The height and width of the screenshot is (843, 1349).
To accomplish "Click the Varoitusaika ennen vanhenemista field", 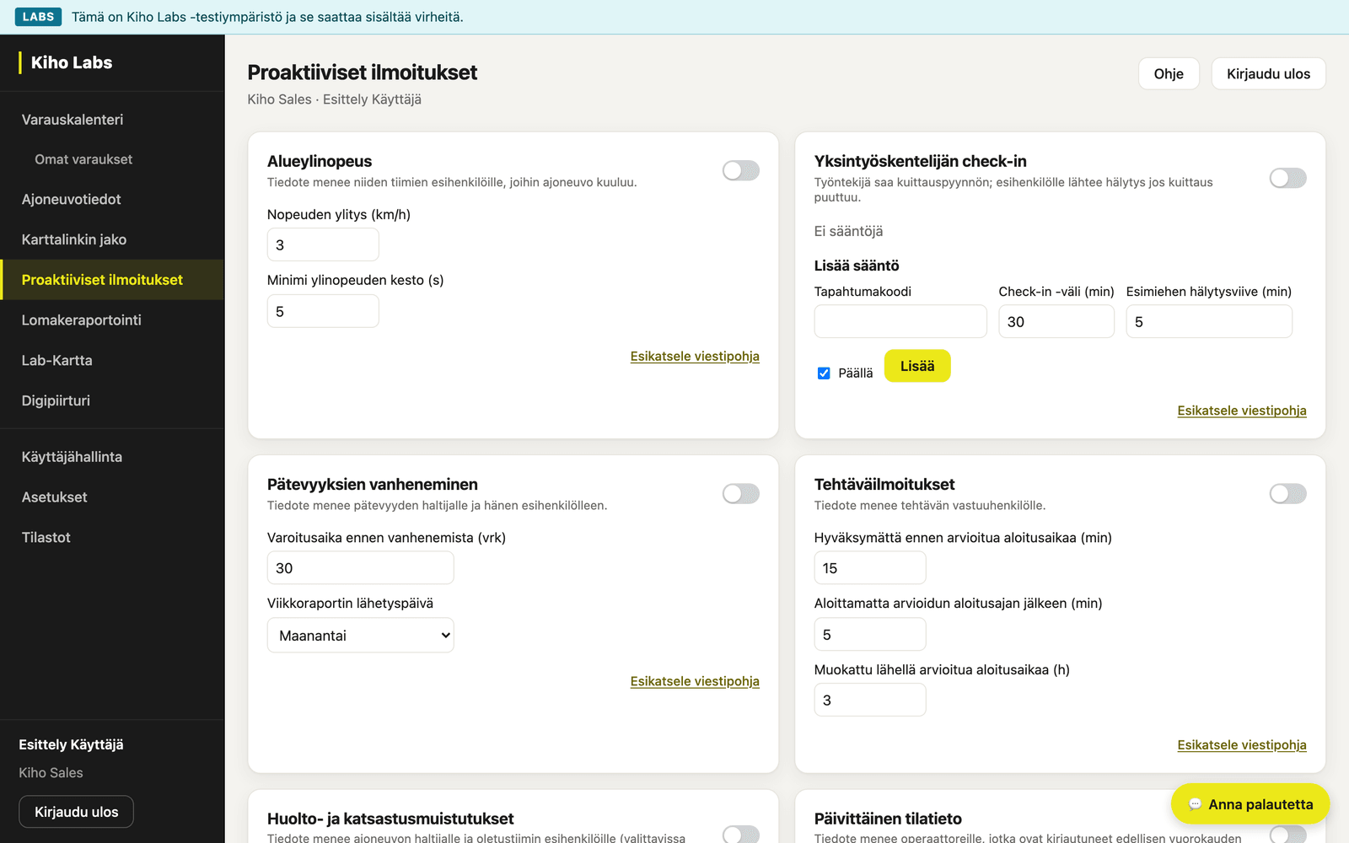I will [361, 568].
